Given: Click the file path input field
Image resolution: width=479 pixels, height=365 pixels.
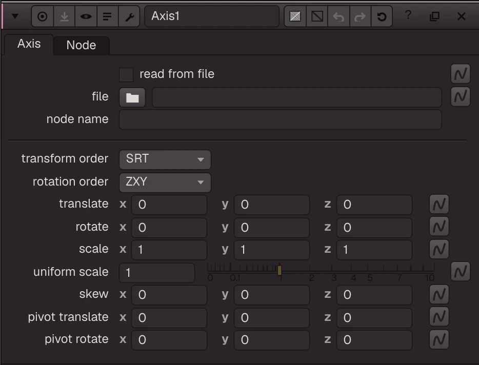Looking at the screenshot, I should pos(296,97).
